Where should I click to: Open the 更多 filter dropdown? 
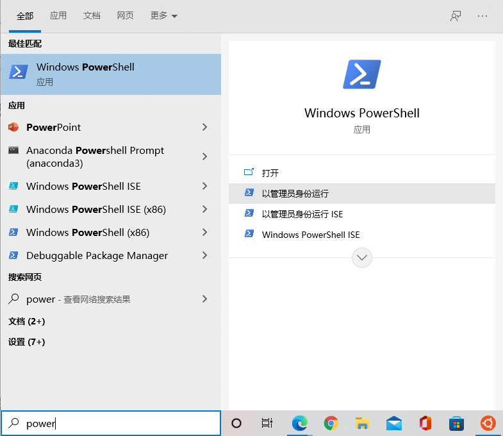pyautogui.click(x=164, y=16)
